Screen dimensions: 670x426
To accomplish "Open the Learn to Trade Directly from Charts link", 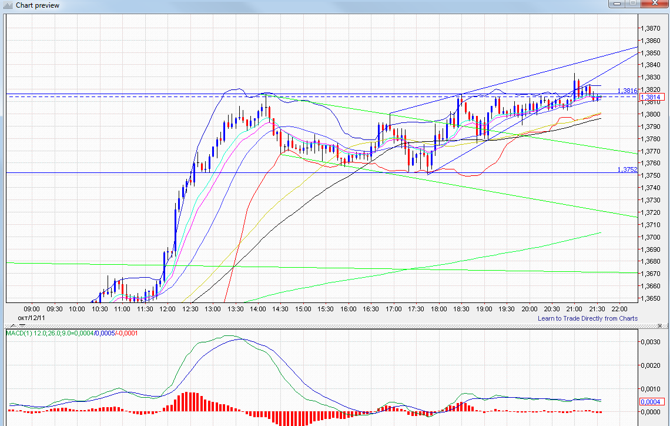I will pyautogui.click(x=588, y=318).
